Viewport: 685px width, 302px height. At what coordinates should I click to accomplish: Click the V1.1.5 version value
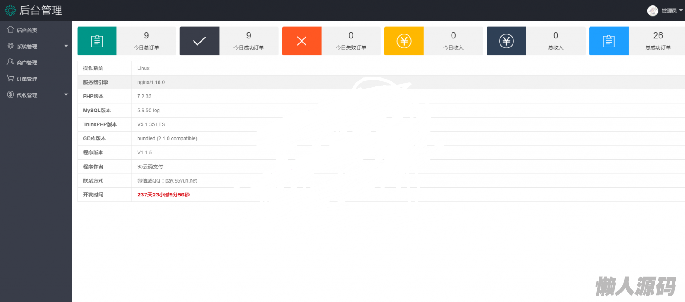pyautogui.click(x=144, y=153)
